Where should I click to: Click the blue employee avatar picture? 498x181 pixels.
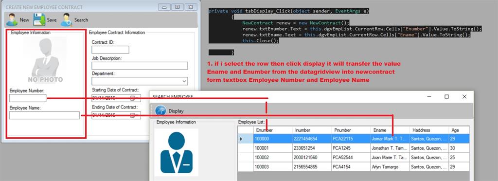tap(176, 152)
